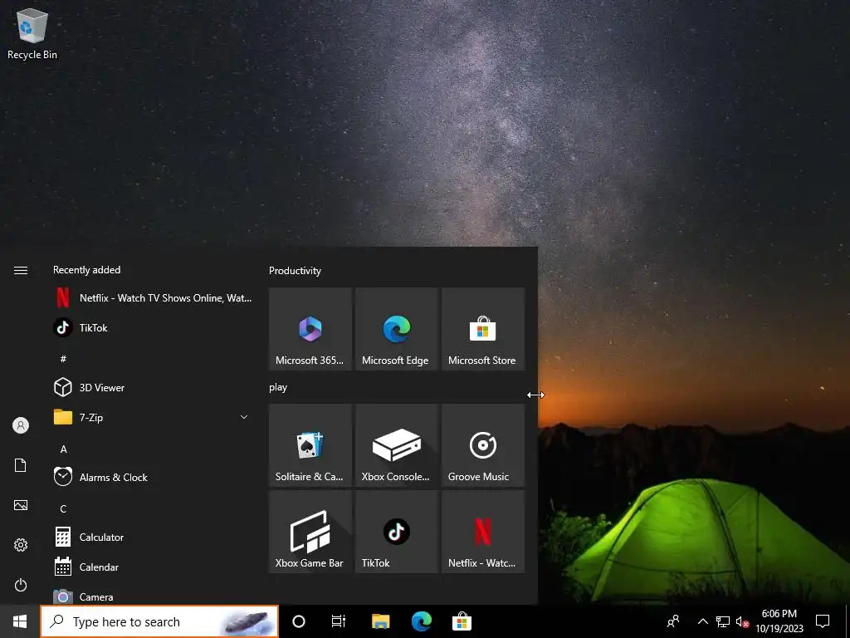Open network status tray icon
This screenshot has width=850, height=638.
click(723, 621)
